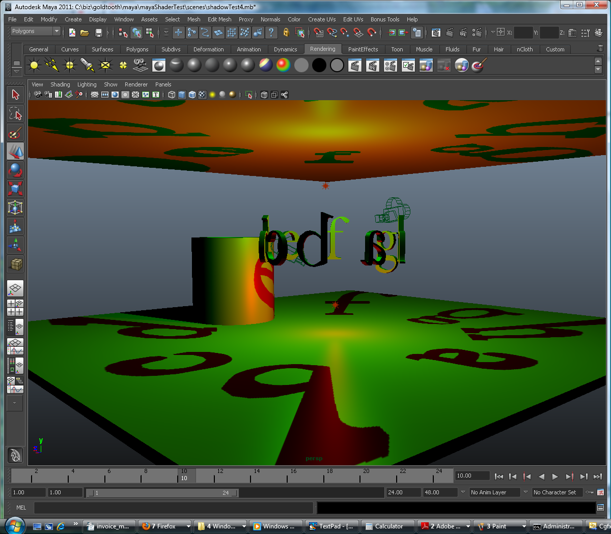
Task: Open Render Settings from status line
Action: pyautogui.click(x=477, y=33)
